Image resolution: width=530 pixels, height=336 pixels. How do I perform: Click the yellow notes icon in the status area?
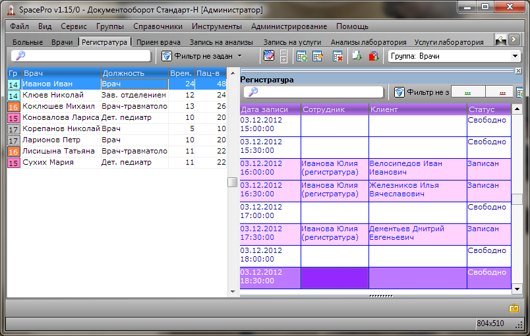point(514,308)
